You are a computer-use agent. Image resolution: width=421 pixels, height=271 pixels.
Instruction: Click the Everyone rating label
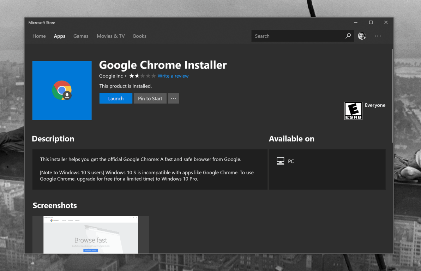click(x=375, y=105)
